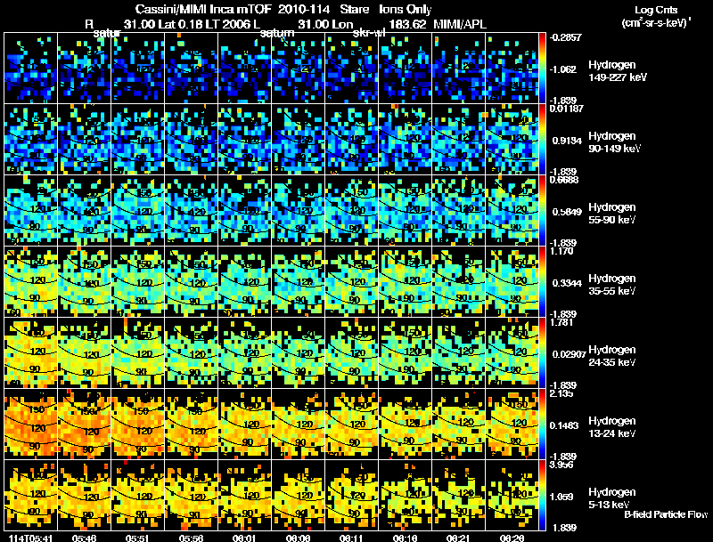
Task: Open the 13-24 keV panel at 05:41
Action: click(30, 424)
